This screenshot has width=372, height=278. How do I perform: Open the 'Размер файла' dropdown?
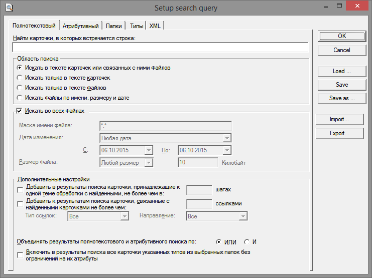(x=149, y=162)
